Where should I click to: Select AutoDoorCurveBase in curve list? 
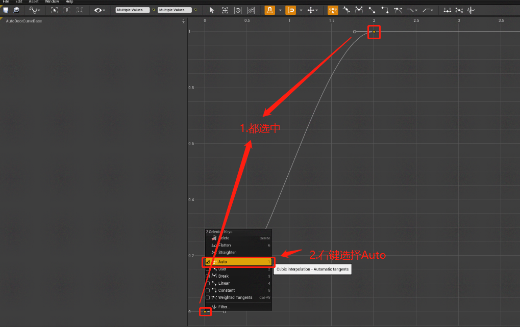point(24,21)
